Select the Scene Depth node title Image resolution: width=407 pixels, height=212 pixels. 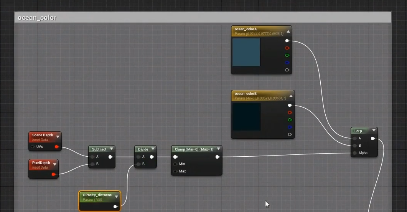point(43,135)
